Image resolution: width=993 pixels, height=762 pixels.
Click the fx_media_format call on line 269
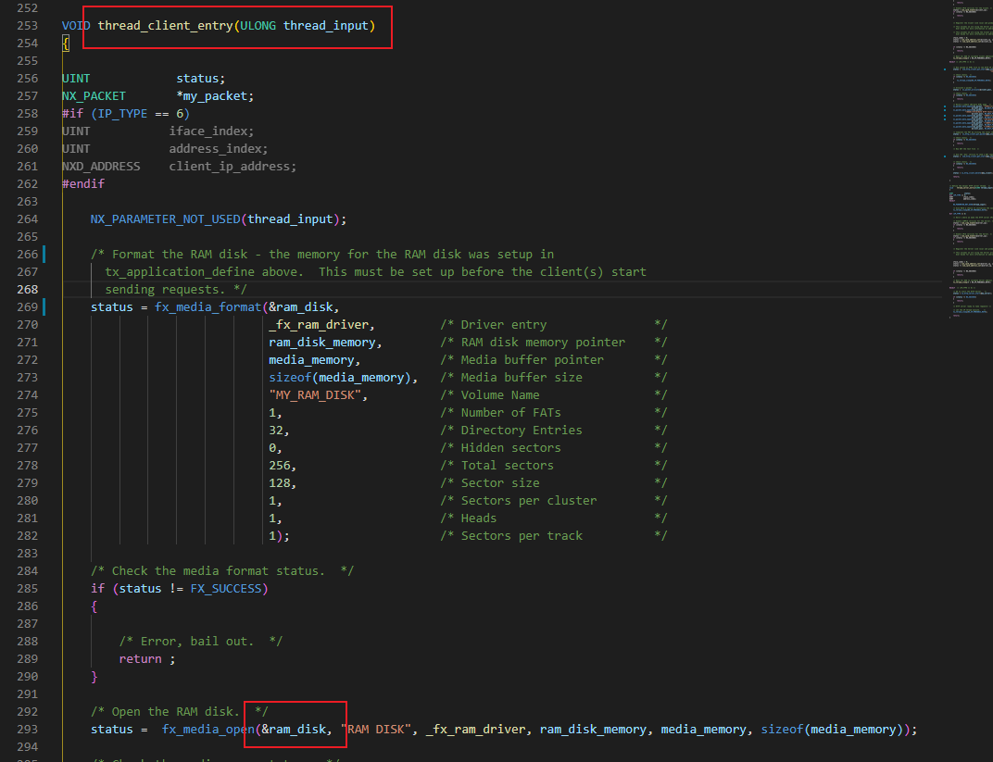point(207,307)
